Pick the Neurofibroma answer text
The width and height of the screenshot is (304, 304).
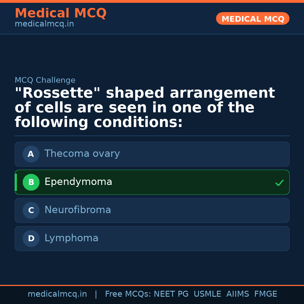[x=78, y=210]
